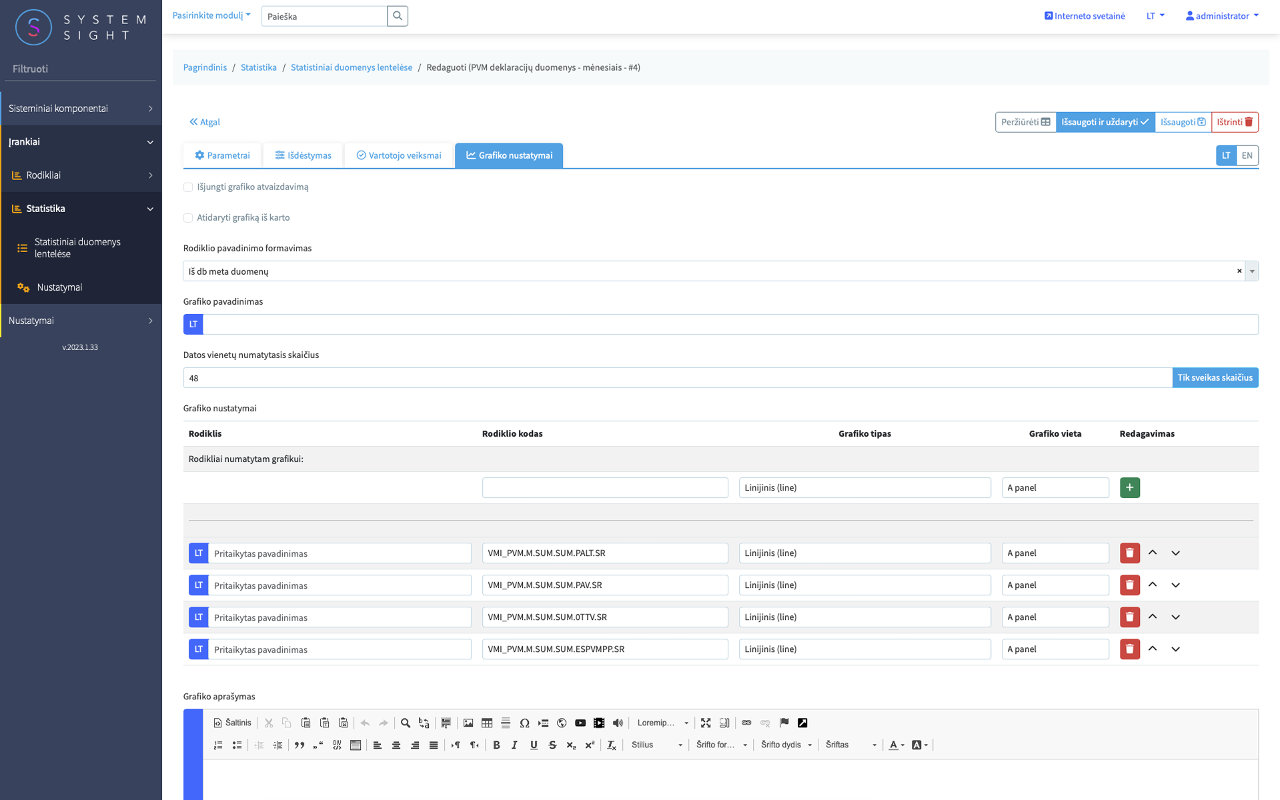
Task: Apply italic formatting in editor
Action: point(514,745)
